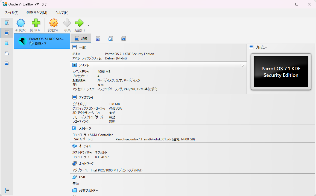Click the ストレージ section header
This screenshot has width=316, height=196.
(85, 128)
